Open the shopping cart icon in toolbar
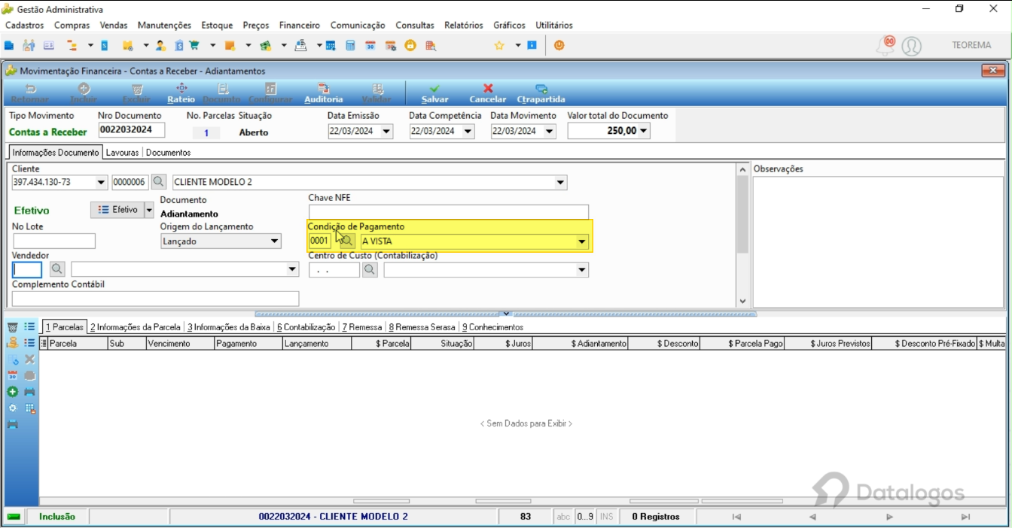The width and height of the screenshot is (1012, 528). [x=194, y=45]
